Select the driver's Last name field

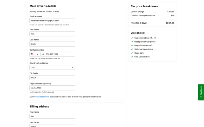click(52, 44)
